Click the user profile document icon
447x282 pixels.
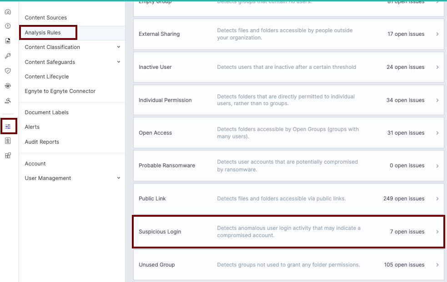8,141
